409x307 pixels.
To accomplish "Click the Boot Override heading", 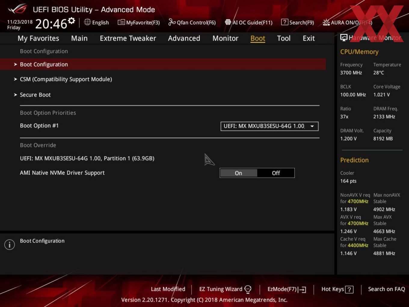I will 38,145.
